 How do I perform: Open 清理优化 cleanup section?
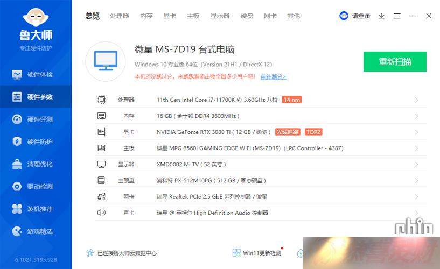(36, 164)
